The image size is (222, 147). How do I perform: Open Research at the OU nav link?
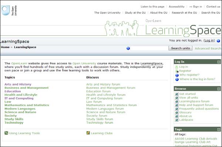pos(184,13)
